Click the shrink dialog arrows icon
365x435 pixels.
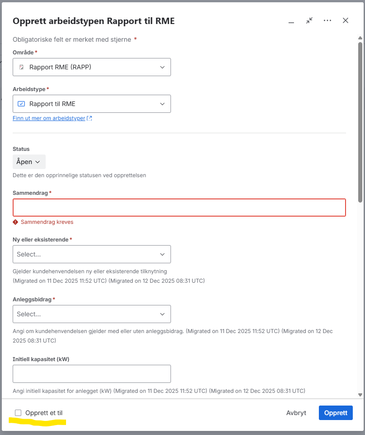(309, 21)
